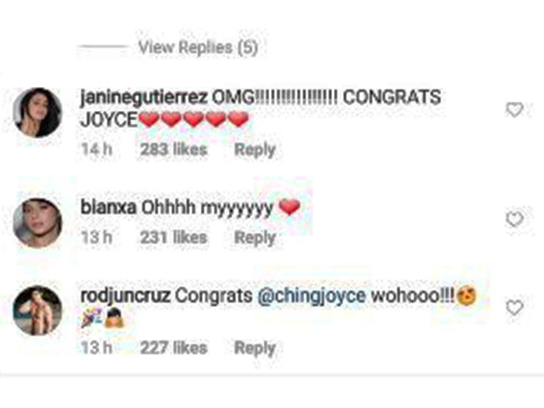Click the 14 h timestamp
The width and height of the screenshot is (544, 408).
pos(97,150)
